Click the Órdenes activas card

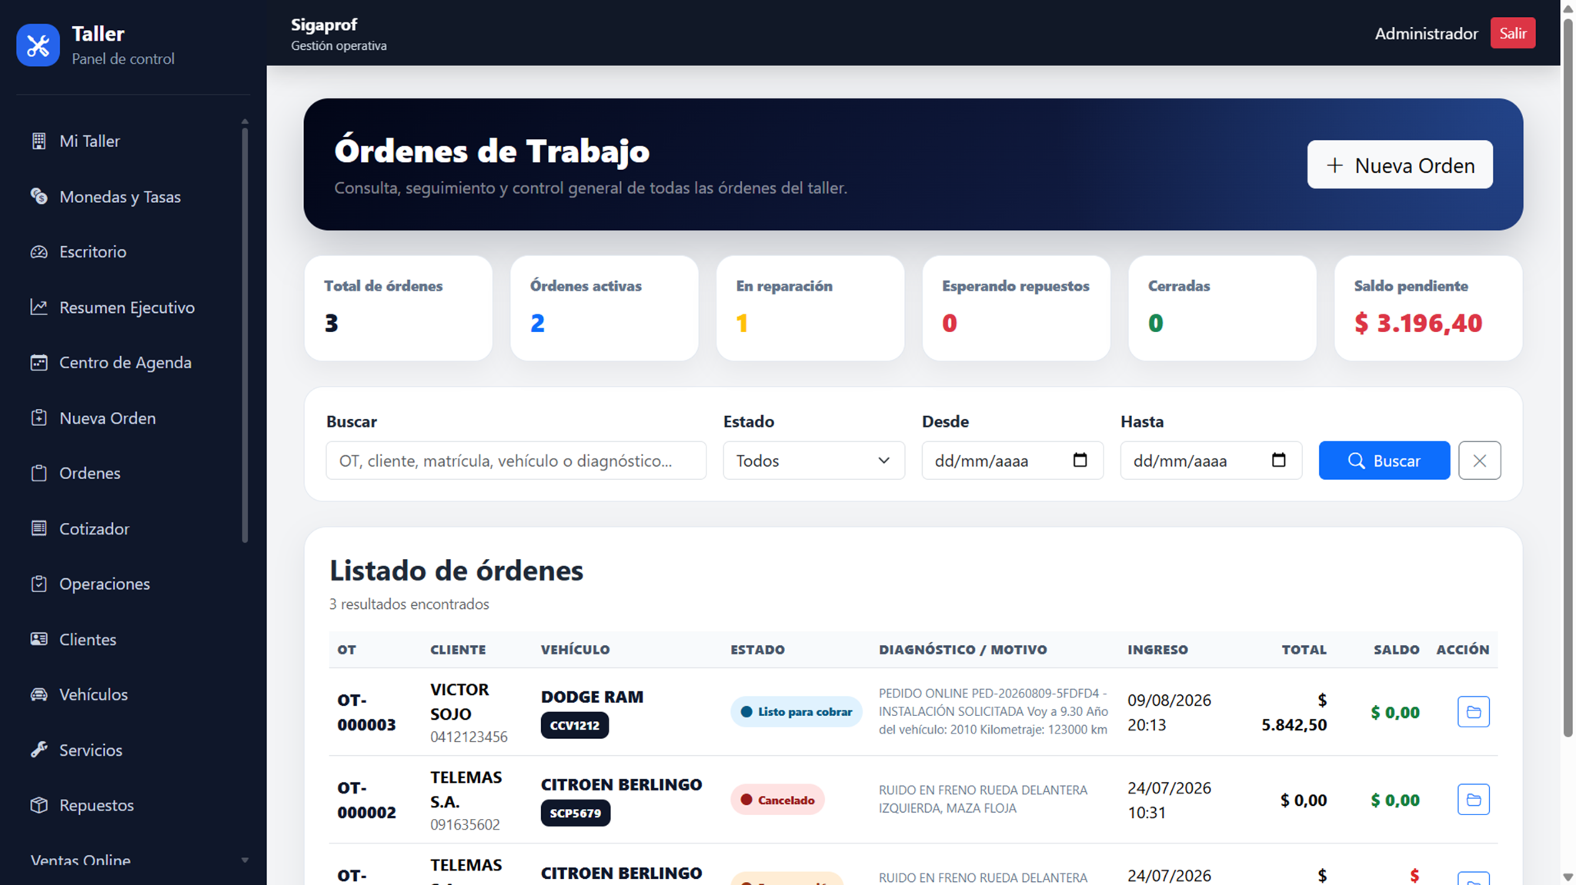tap(604, 308)
